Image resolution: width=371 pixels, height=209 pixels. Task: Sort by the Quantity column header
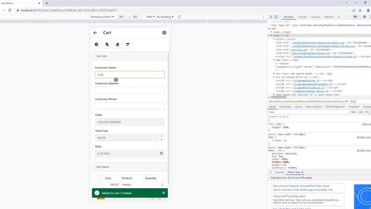[151, 178]
